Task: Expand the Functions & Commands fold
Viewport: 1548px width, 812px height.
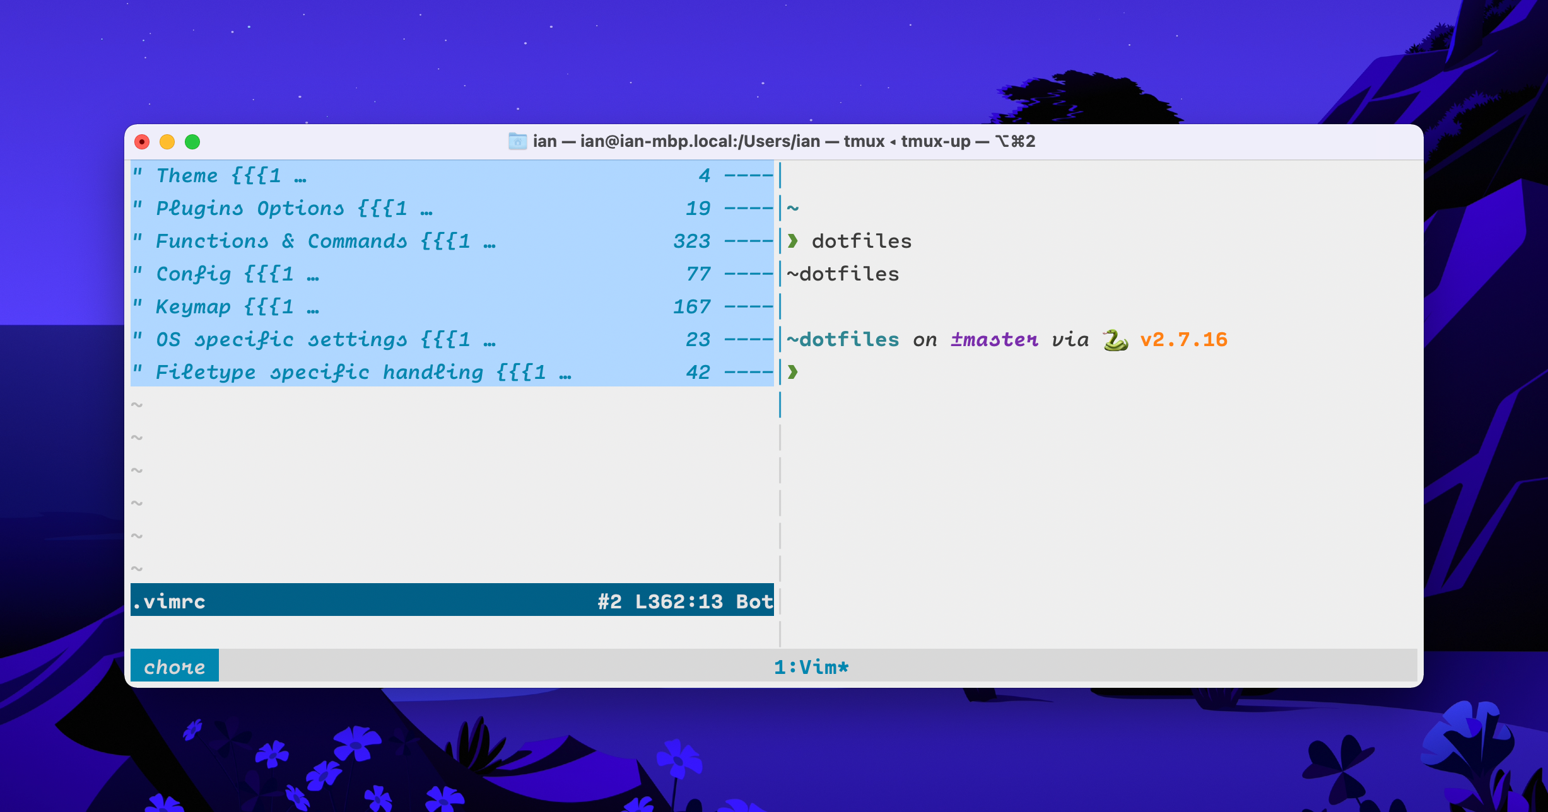Action: (x=452, y=241)
